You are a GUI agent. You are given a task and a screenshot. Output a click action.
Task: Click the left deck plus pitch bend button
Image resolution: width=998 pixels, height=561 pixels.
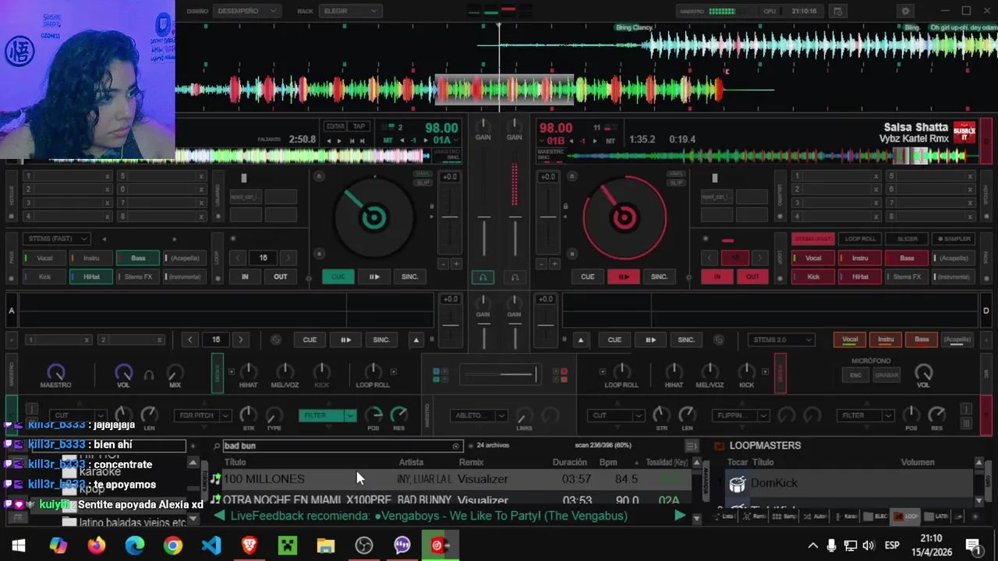click(457, 264)
